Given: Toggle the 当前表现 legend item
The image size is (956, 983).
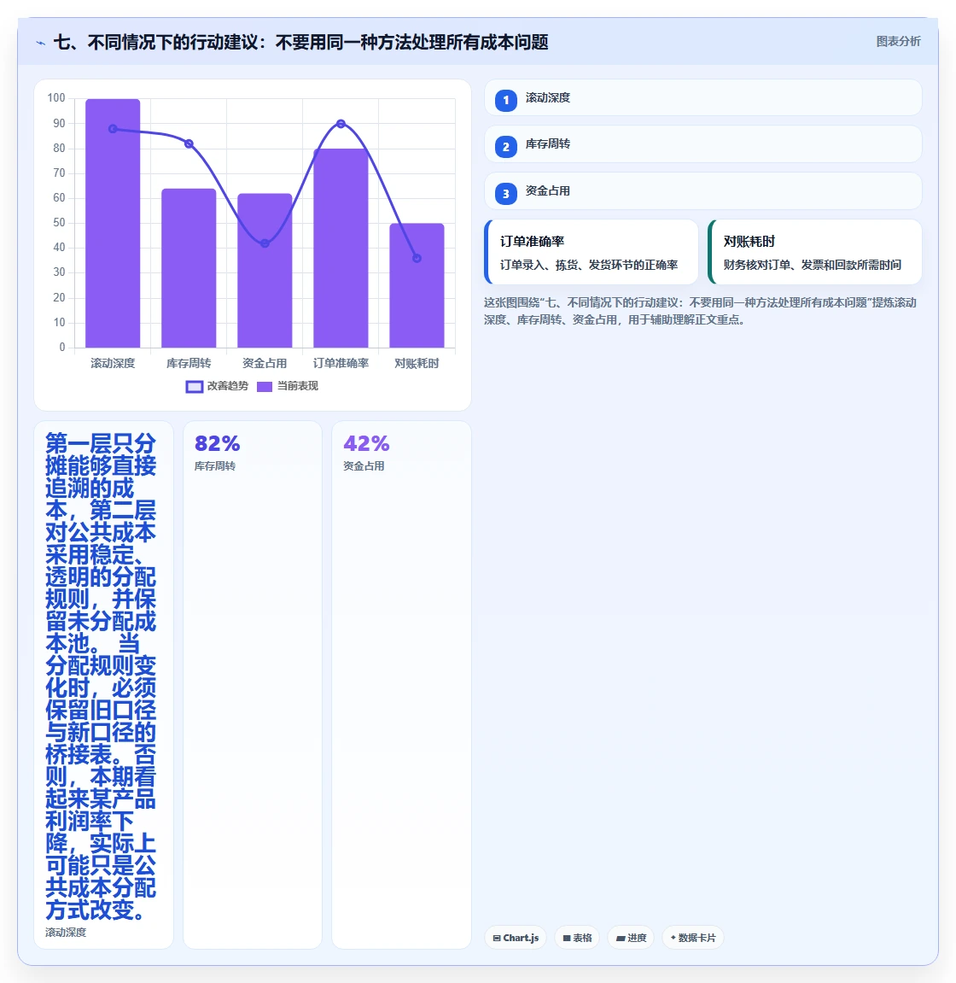Looking at the screenshot, I should [x=288, y=386].
